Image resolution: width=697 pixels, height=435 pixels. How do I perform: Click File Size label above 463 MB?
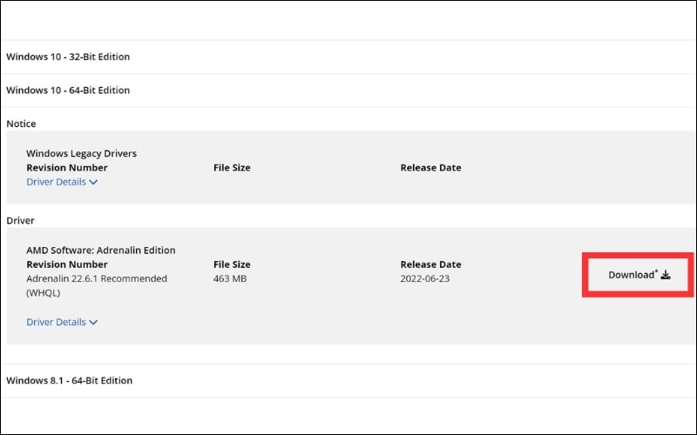232,264
